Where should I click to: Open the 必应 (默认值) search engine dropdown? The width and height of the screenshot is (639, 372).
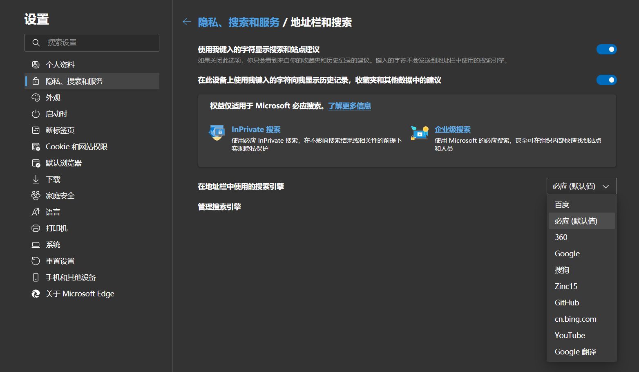point(581,186)
